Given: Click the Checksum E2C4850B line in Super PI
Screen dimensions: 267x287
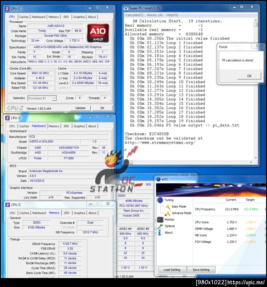Looking at the screenshot, I should click(147, 134).
